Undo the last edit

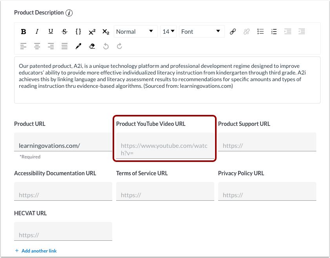[x=106, y=46]
